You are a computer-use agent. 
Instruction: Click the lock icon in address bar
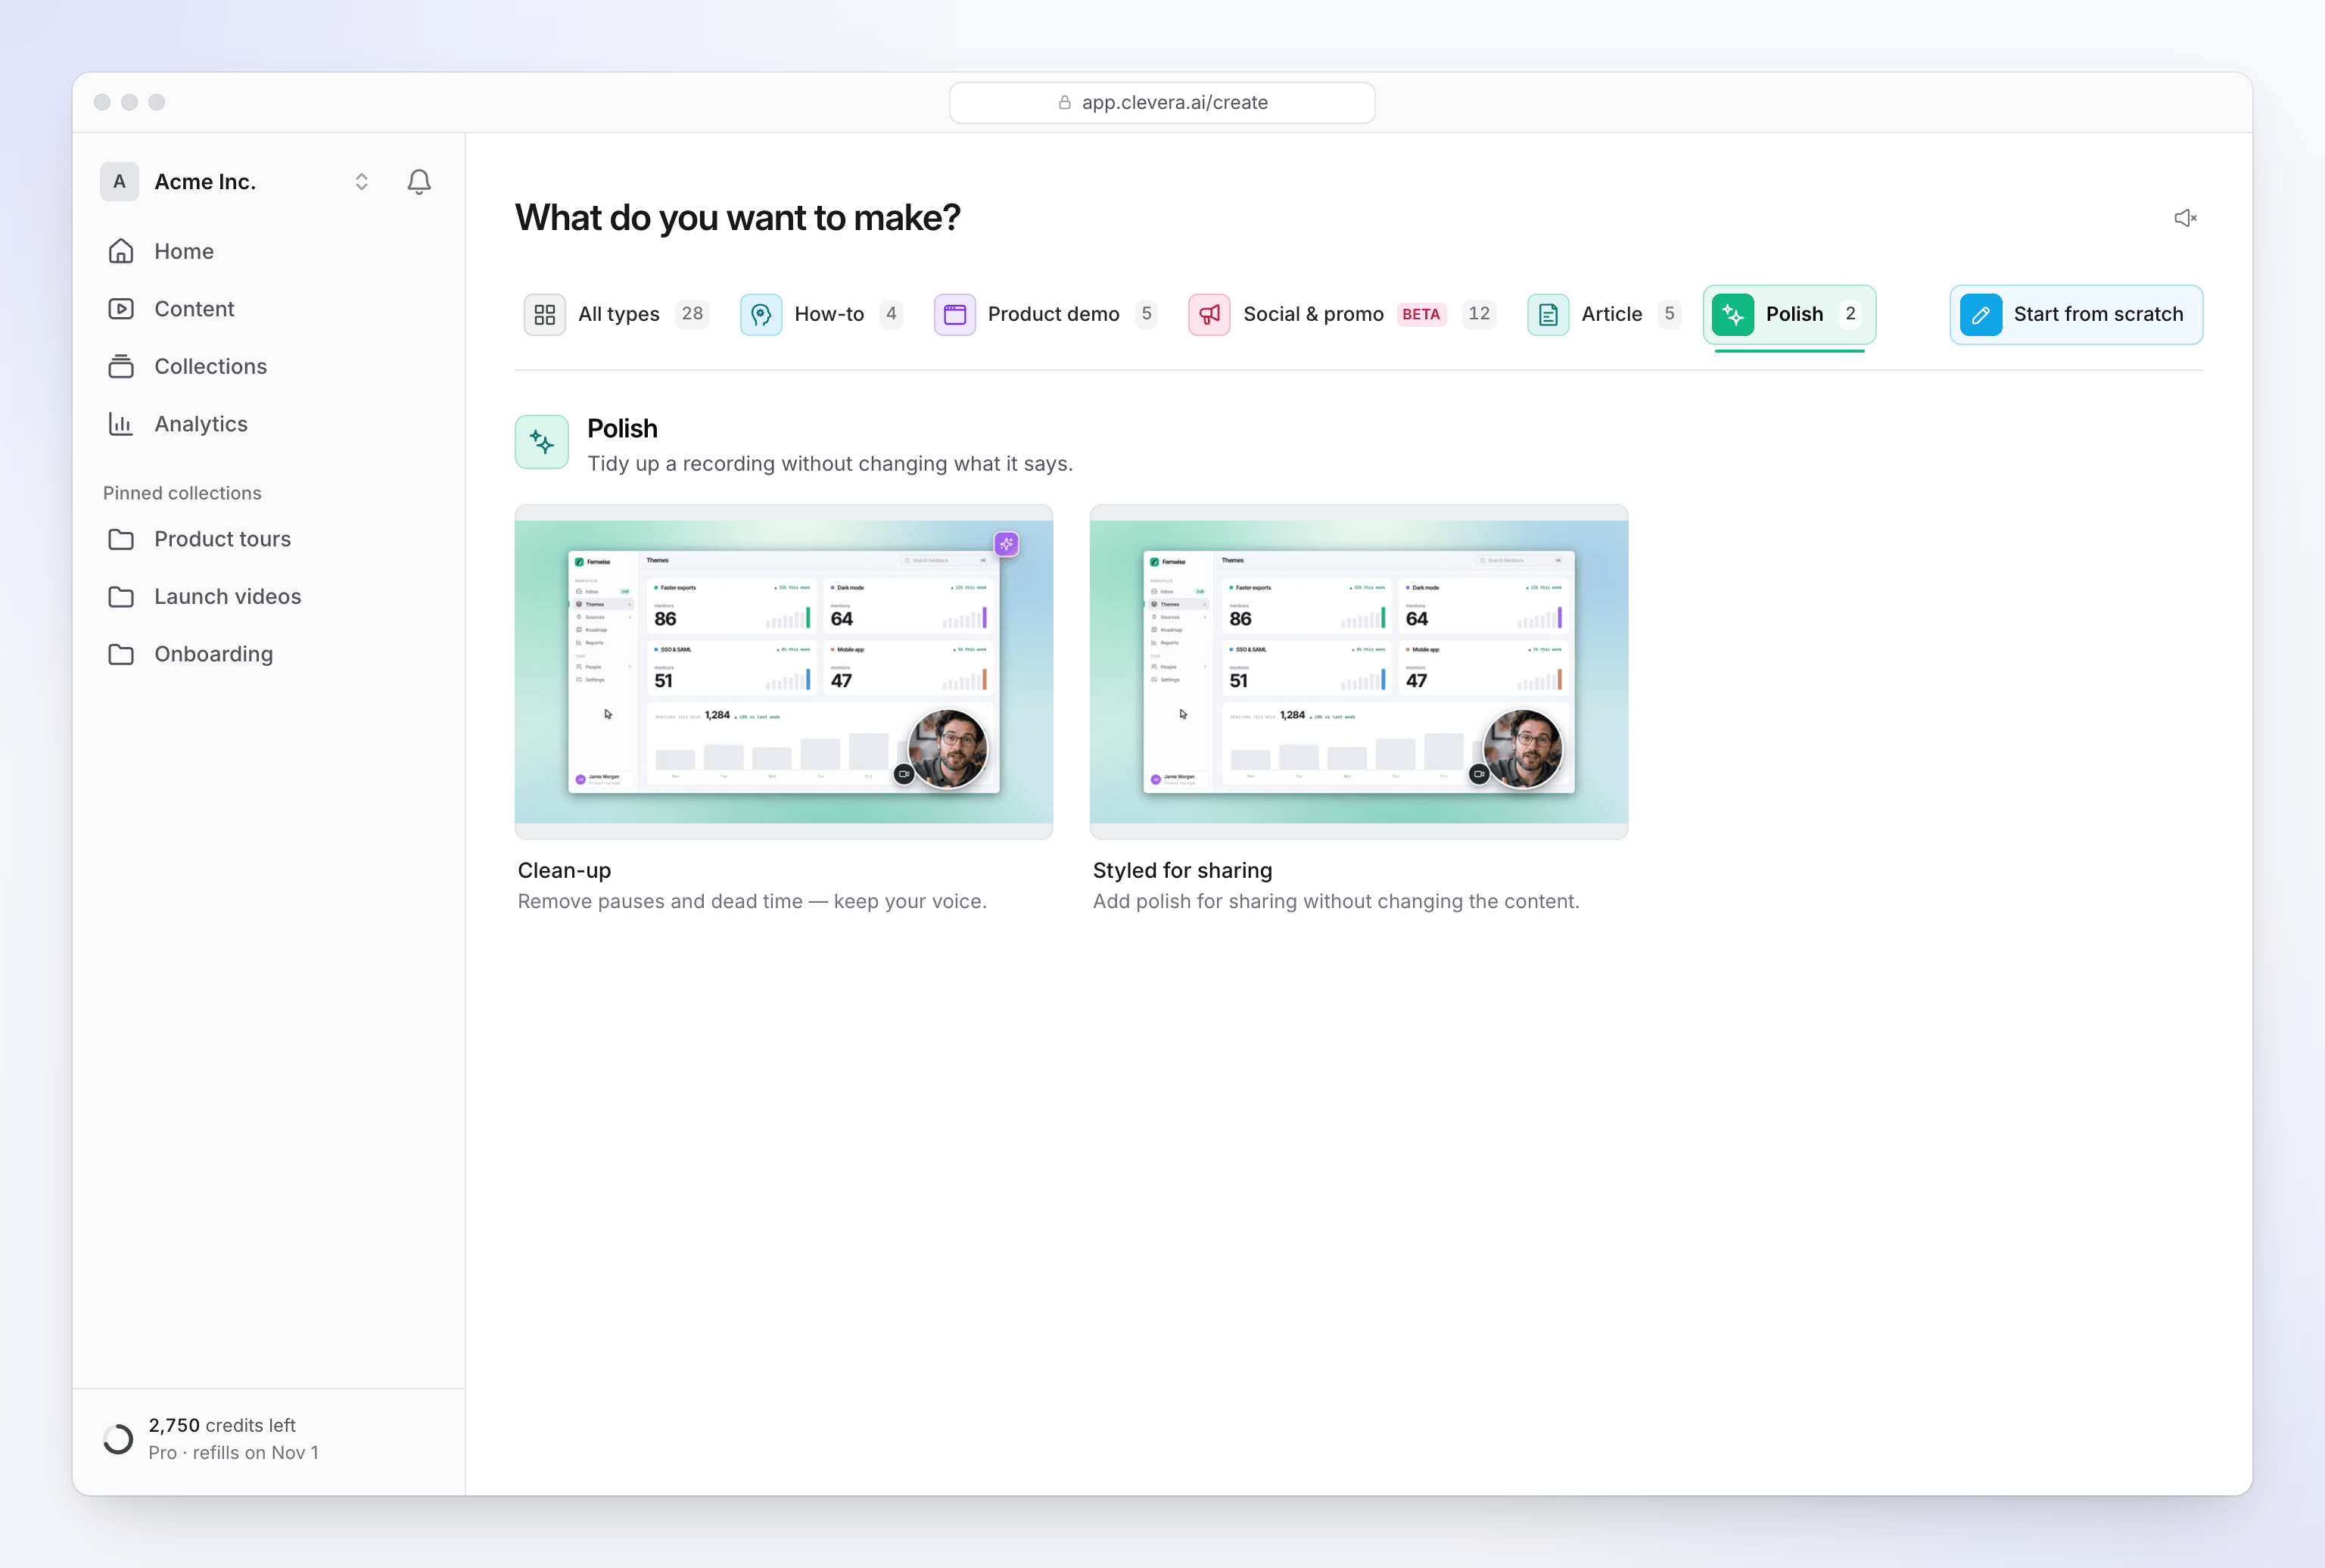click(1064, 103)
